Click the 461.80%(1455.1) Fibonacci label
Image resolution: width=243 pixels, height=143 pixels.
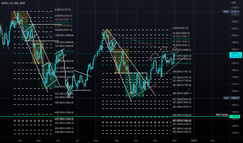[64, 128]
